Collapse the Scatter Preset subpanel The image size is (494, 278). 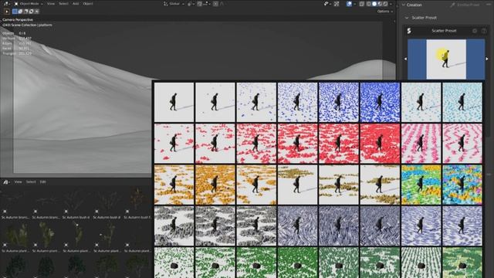click(407, 18)
